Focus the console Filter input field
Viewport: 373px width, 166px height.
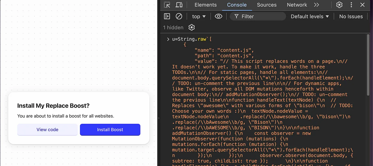(258, 16)
